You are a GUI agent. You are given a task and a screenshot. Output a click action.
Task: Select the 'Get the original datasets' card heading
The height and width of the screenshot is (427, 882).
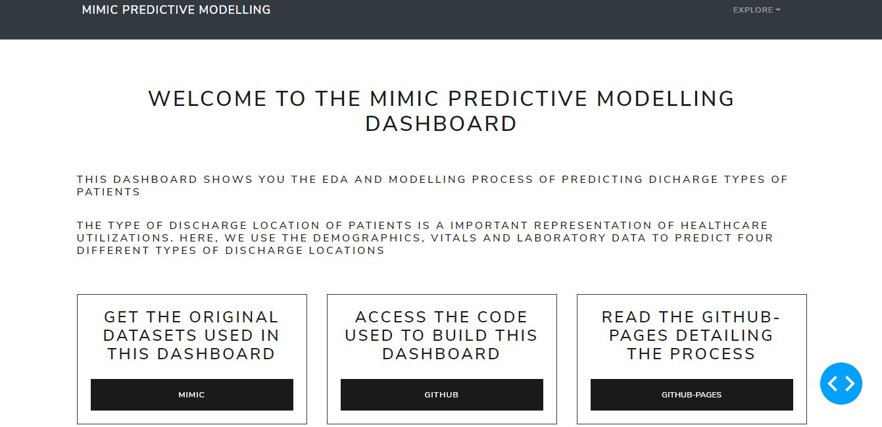pos(191,336)
